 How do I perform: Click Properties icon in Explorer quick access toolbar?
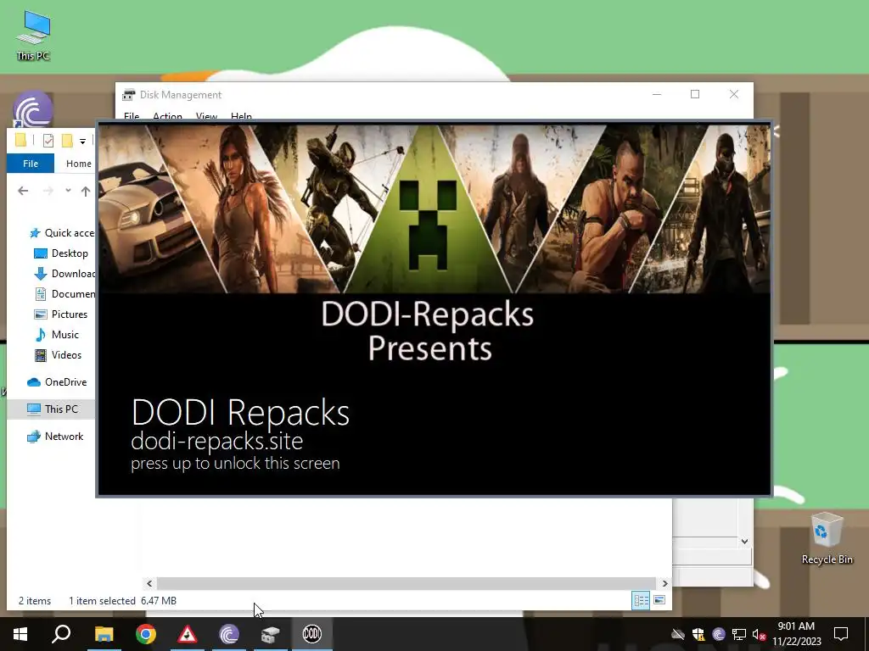click(48, 141)
